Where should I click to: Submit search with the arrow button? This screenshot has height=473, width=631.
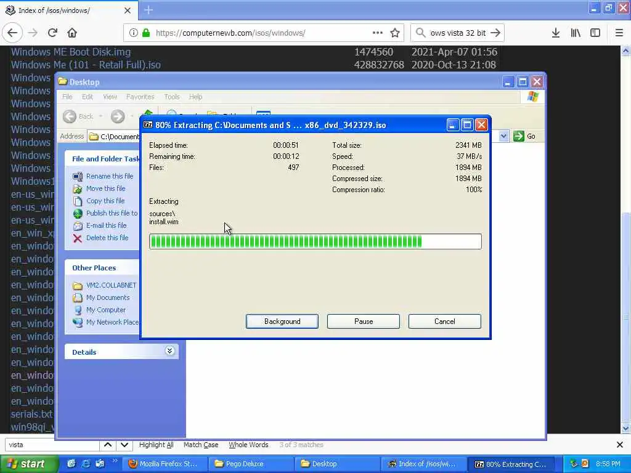pos(495,33)
